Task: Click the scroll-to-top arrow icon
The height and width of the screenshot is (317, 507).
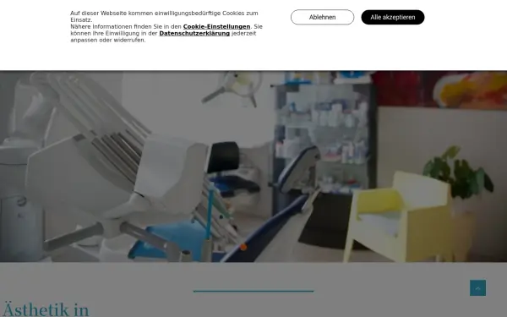Action: [x=477, y=288]
